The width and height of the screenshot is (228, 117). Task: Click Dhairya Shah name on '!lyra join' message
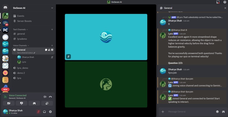[x=175, y=69]
